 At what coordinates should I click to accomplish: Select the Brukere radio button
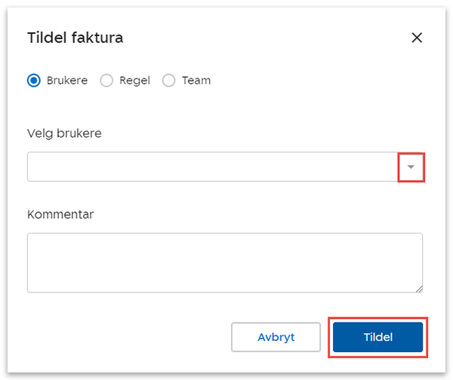pyautogui.click(x=33, y=80)
